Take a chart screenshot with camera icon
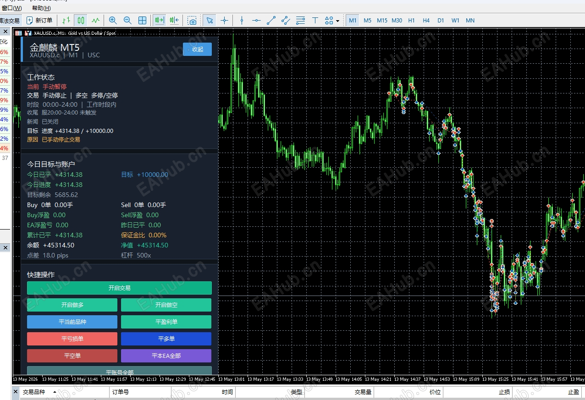This screenshot has height=400, width=585. 193,20
